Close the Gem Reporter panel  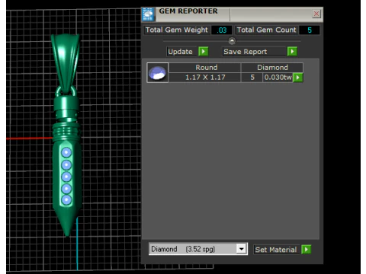316,14
